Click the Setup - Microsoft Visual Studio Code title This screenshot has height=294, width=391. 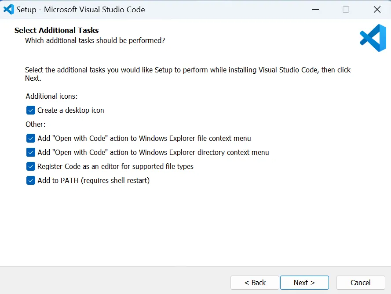click(80, 10)
